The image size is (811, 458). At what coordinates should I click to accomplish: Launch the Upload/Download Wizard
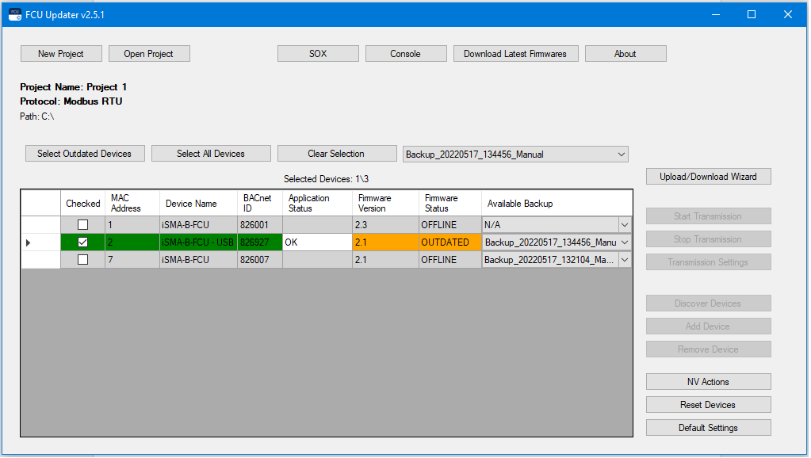click(x=708, y=177)
